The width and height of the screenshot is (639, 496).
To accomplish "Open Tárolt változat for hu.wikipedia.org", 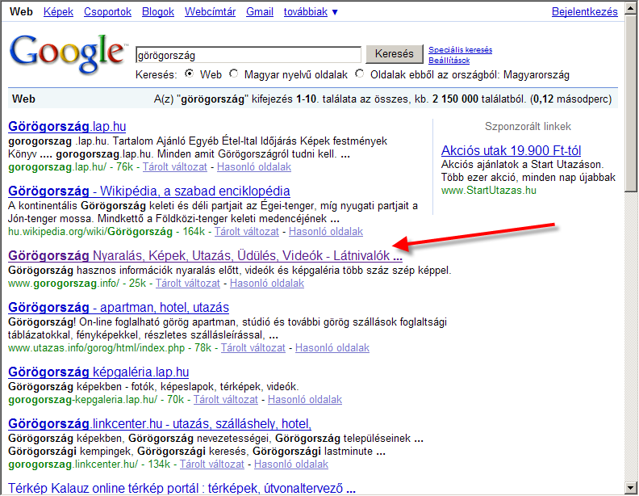I will pos(247,232).
